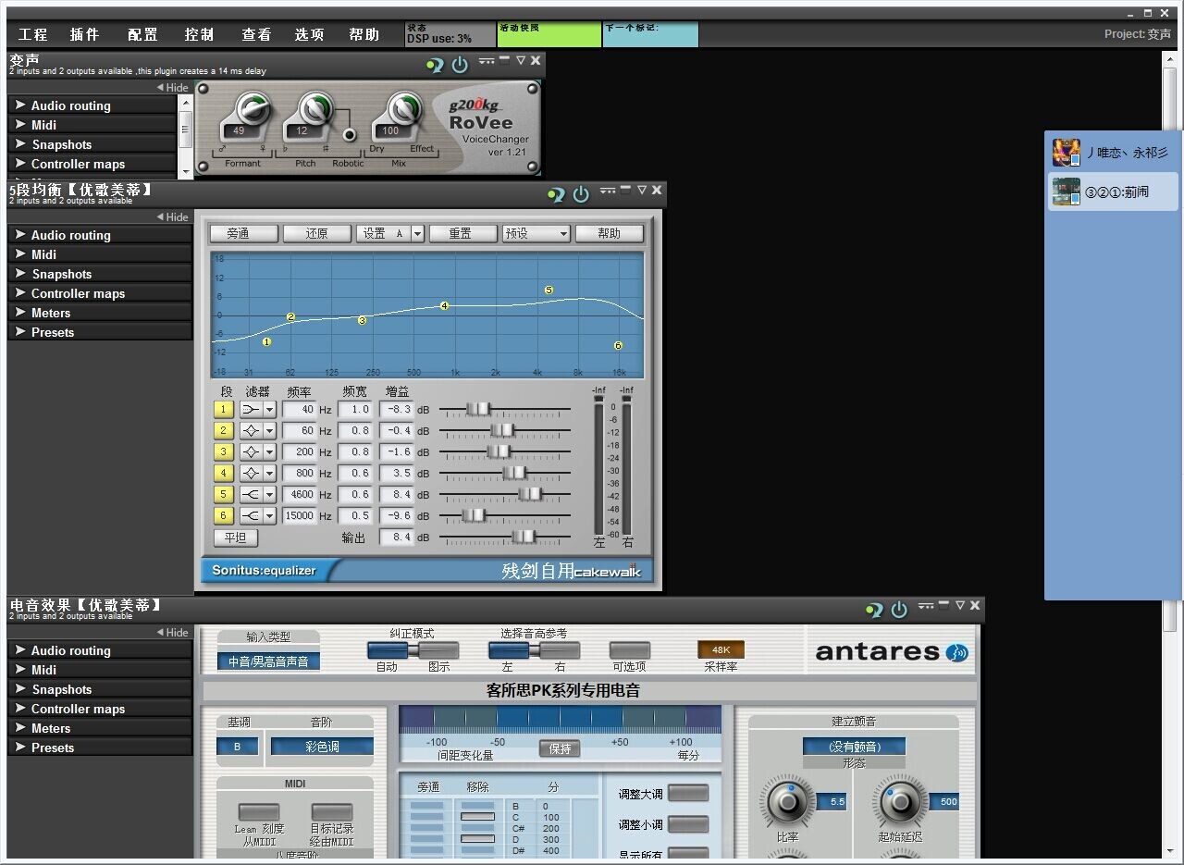Click the 还原 button in equalizer
Image resolution: width=1184 pixels, height=865 pixels.
pos(317,234)
